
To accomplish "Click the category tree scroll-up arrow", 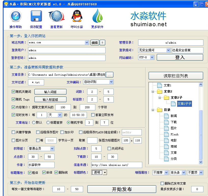I will click(201, 84).
